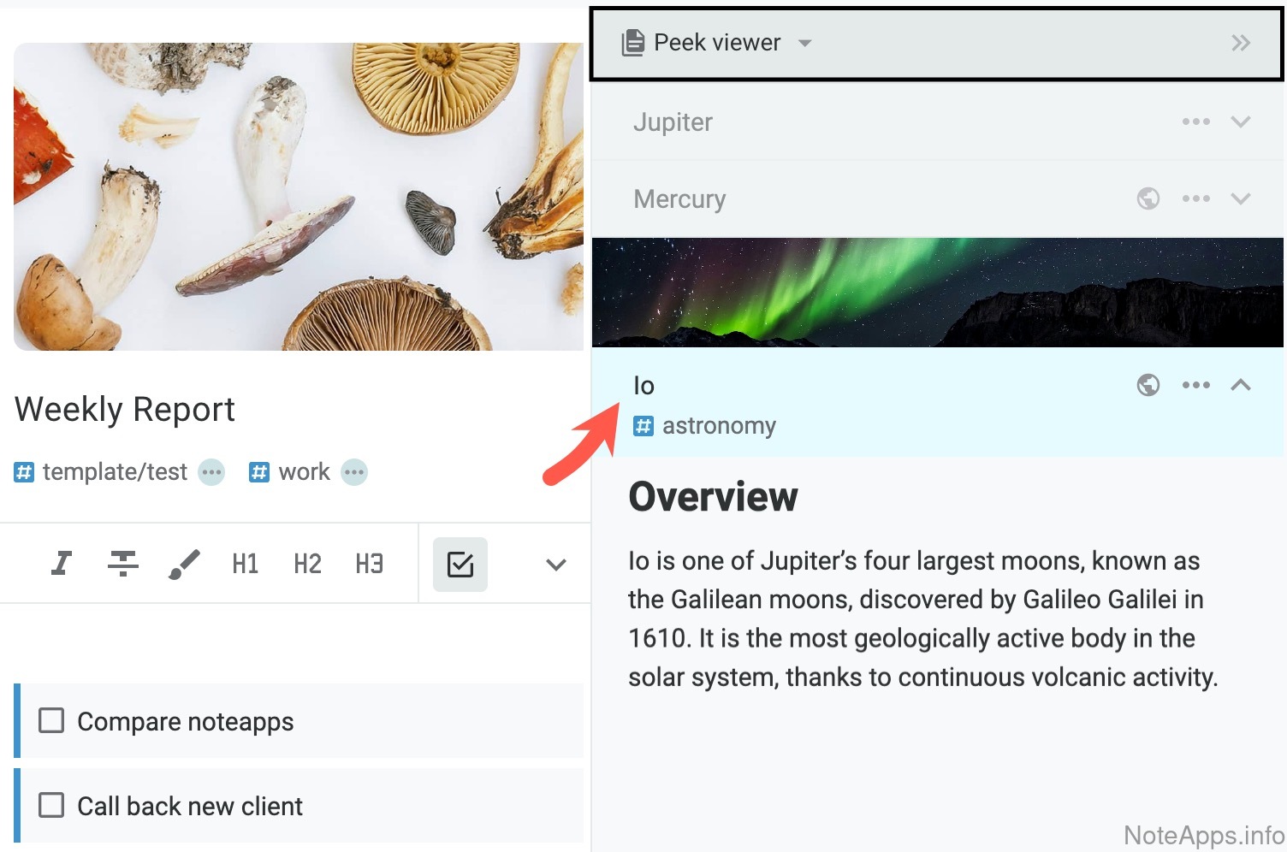
Task: Apply H2 heading style
Action: (x=307, y=564)
